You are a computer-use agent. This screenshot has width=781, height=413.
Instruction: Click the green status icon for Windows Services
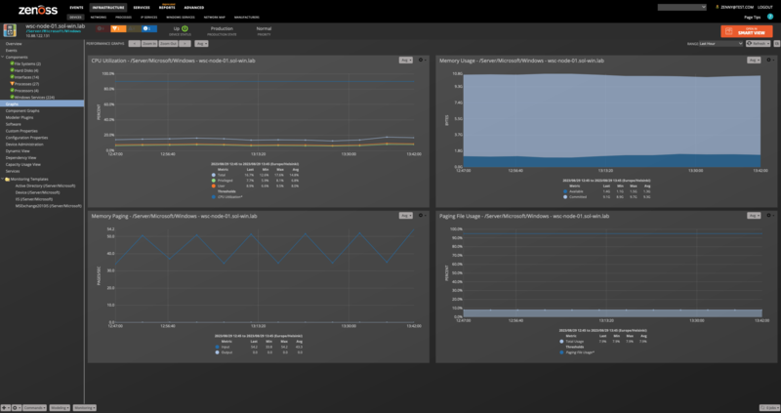coord(12,97)
